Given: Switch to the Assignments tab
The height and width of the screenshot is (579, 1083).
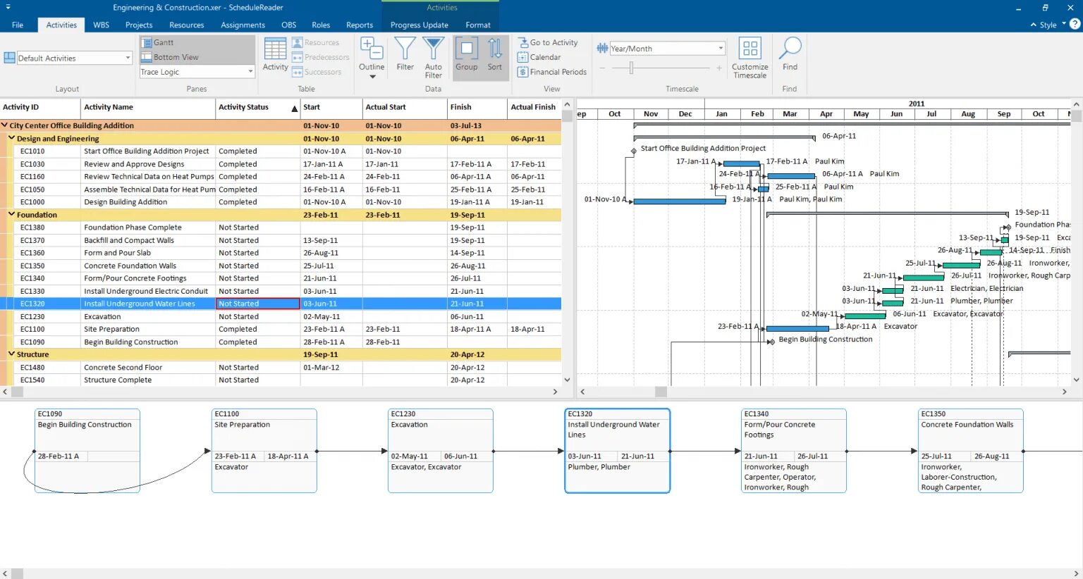Looking at the screenshot, I should [x=243, y=25].
